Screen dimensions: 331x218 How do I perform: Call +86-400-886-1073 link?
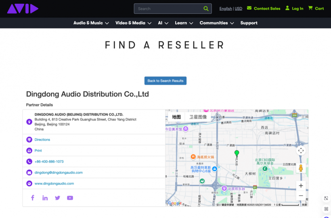point(49,162)
